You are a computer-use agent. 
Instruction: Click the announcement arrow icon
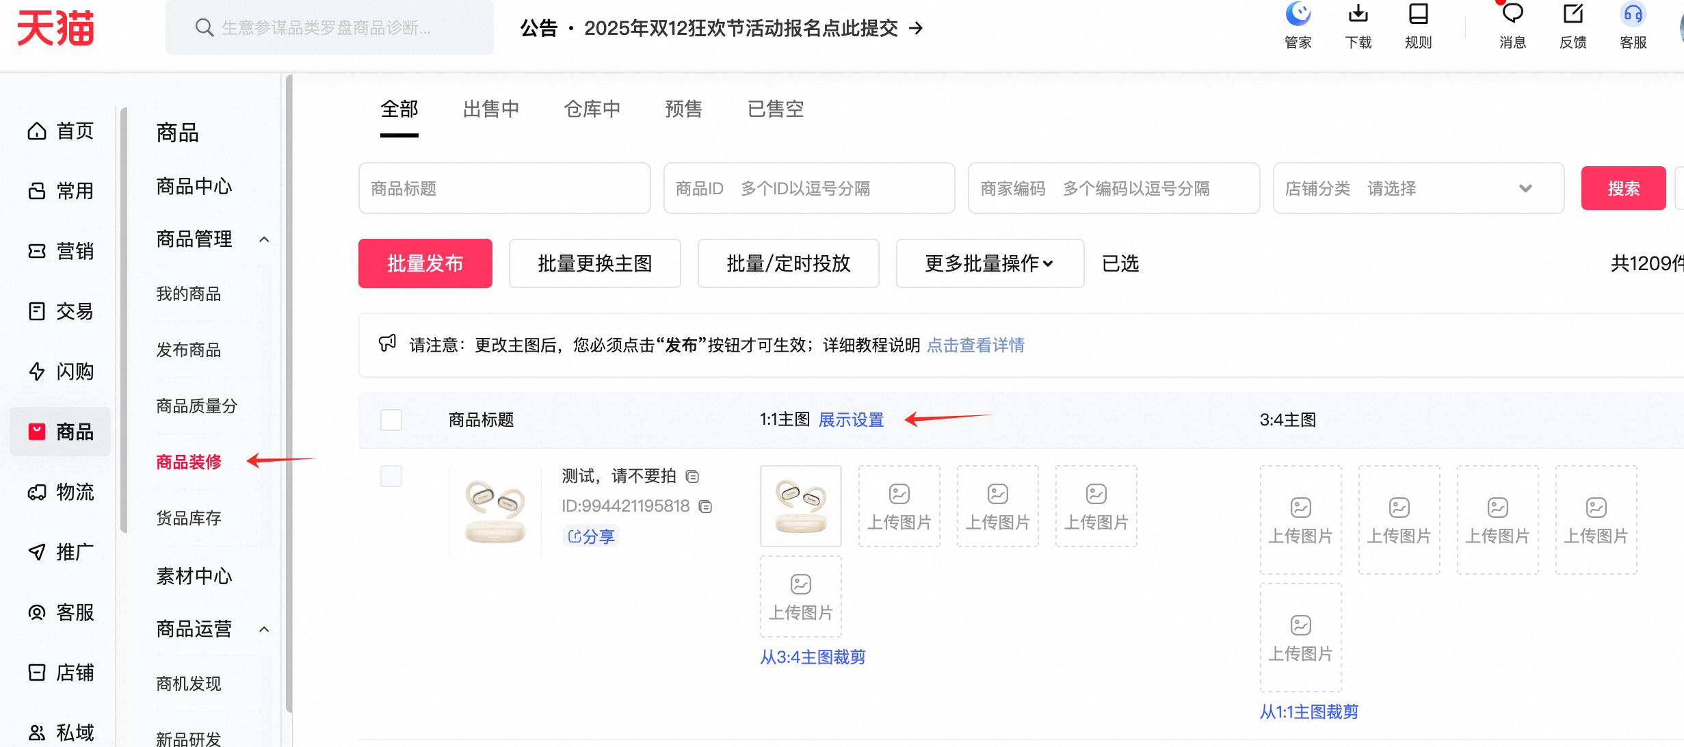click(x=916, y=28)
